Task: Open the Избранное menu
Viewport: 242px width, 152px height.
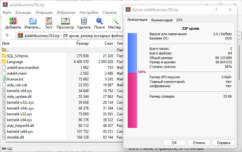Action: [x=66, y=13]
